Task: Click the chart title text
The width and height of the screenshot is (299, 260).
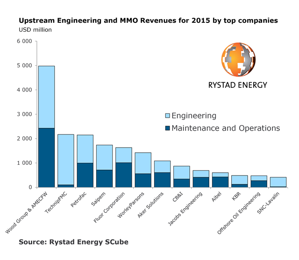Action: (x=148, y=21)
